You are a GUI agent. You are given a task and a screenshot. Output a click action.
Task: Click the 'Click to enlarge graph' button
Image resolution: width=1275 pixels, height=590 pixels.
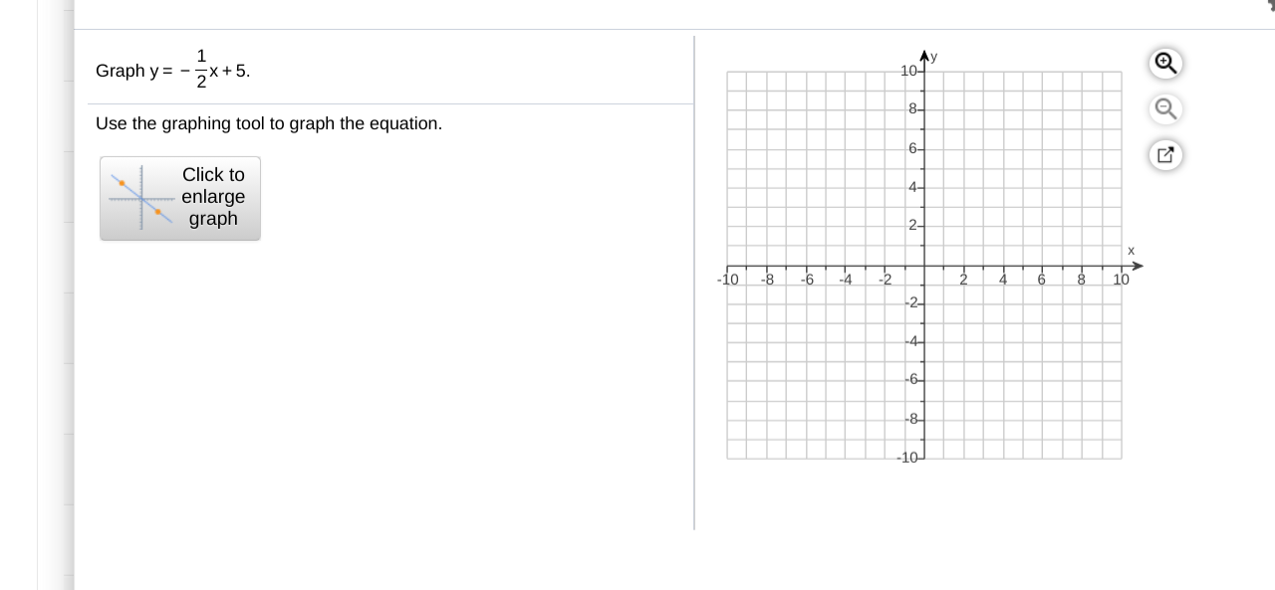180,198
